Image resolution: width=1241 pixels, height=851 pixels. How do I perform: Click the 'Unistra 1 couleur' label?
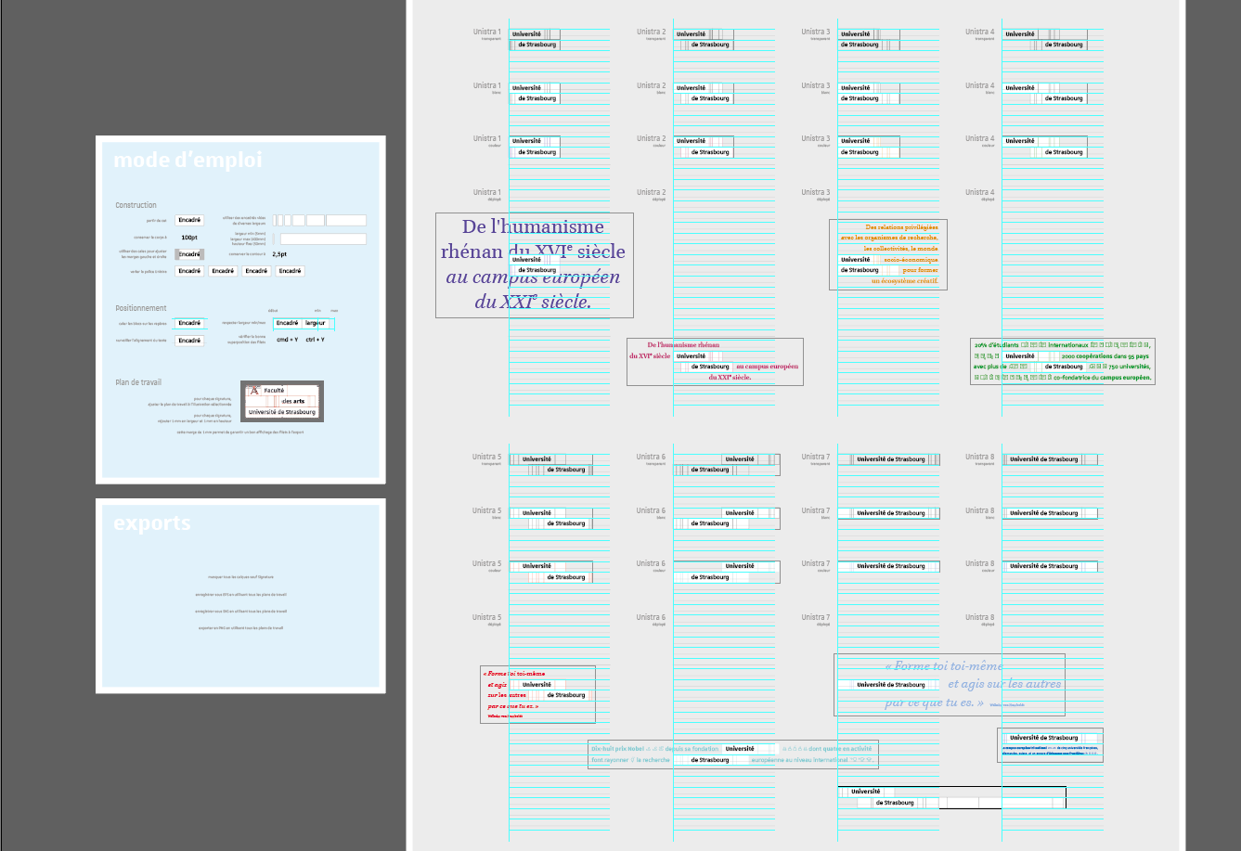point(486,141)
